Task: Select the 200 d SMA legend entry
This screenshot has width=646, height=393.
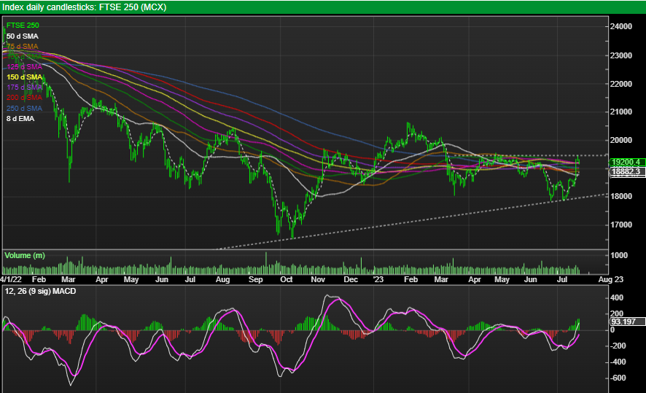Action: coord(24,98)
